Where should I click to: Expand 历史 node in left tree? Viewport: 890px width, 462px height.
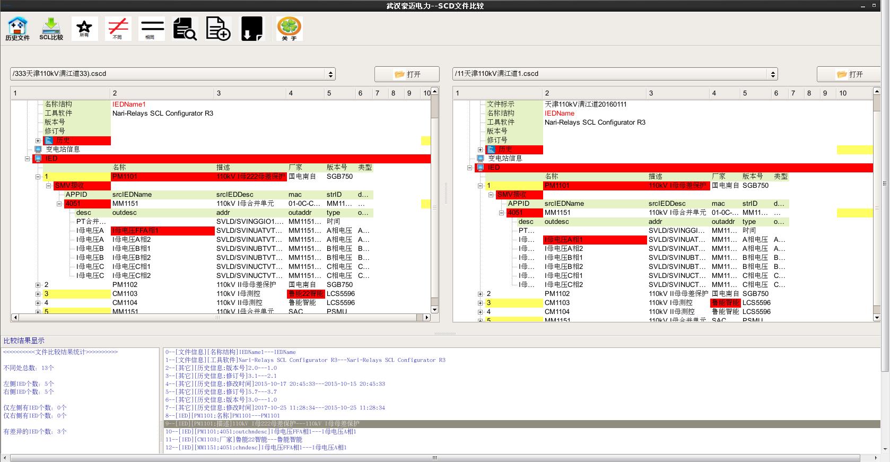[x=38, y=141]
